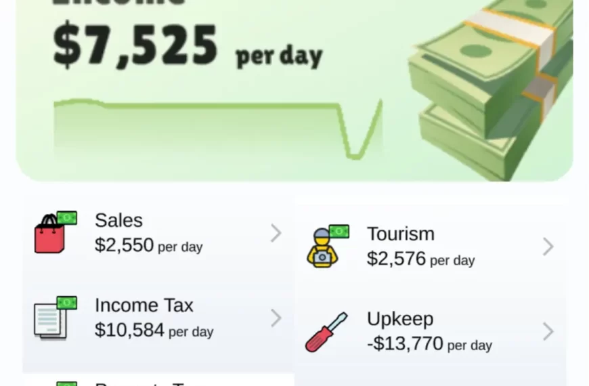Tap the $10,584 per day tax amount

click(154, 330)
